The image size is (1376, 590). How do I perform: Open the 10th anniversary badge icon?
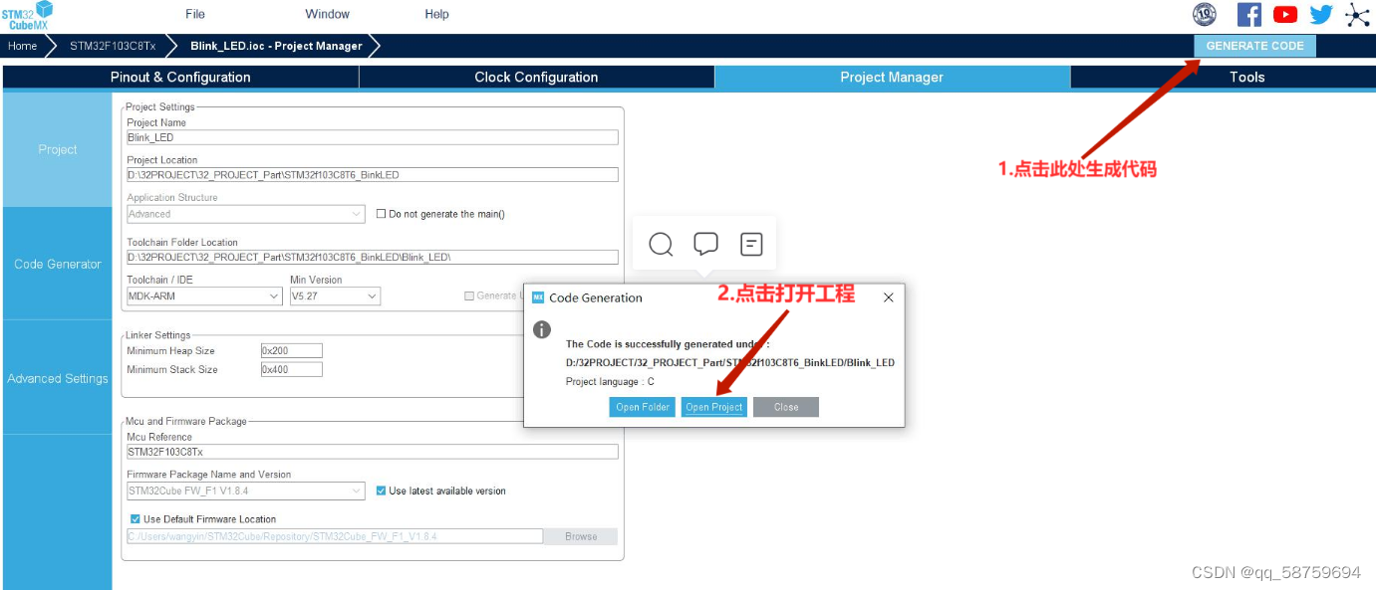click(1205, 14)
